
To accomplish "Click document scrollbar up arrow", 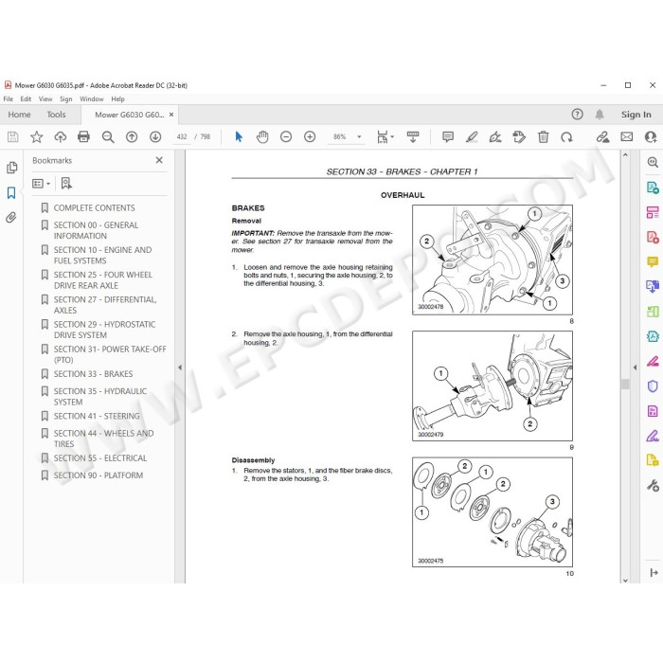I will pyautogui.click(x=625, y=155).
